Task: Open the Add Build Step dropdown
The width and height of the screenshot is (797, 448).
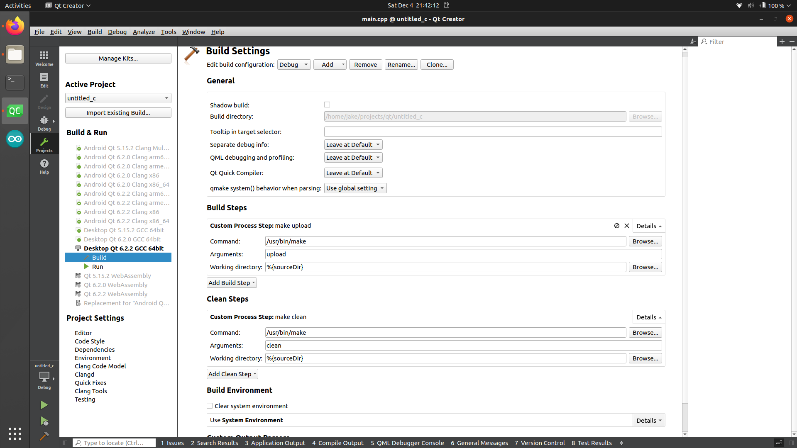Action: (x=232, y=282)
